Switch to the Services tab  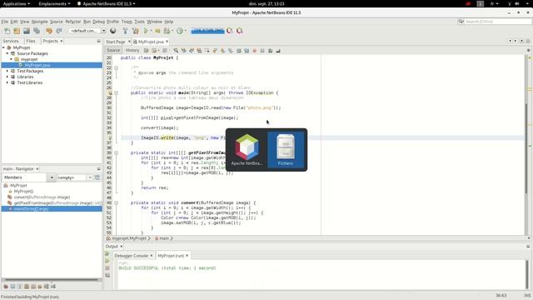[x=11, y=41]
